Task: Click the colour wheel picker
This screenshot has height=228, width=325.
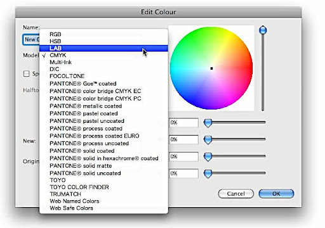Action: (211, 68)
